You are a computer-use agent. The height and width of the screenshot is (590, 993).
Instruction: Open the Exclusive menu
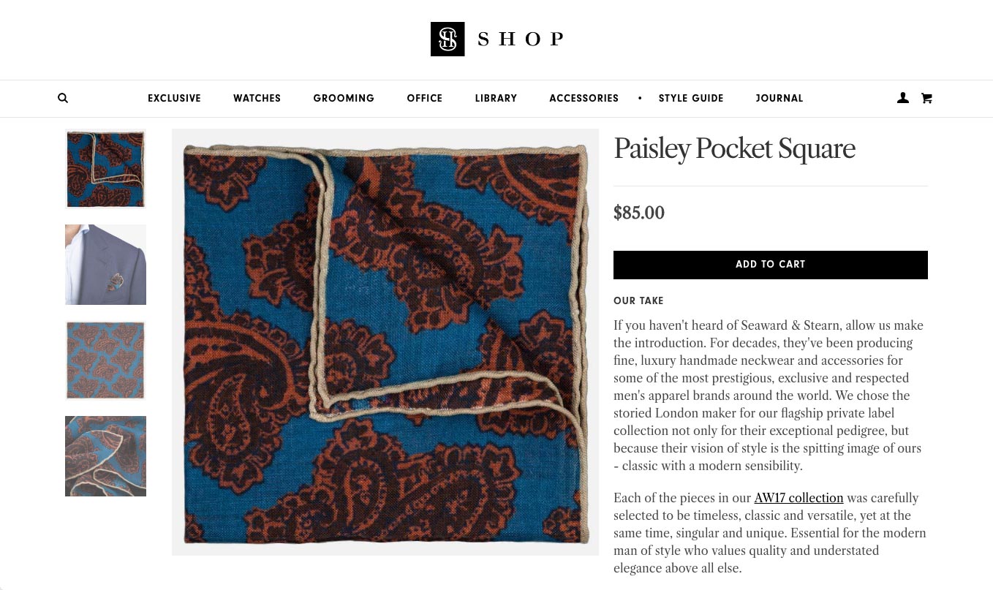[174, 98]
